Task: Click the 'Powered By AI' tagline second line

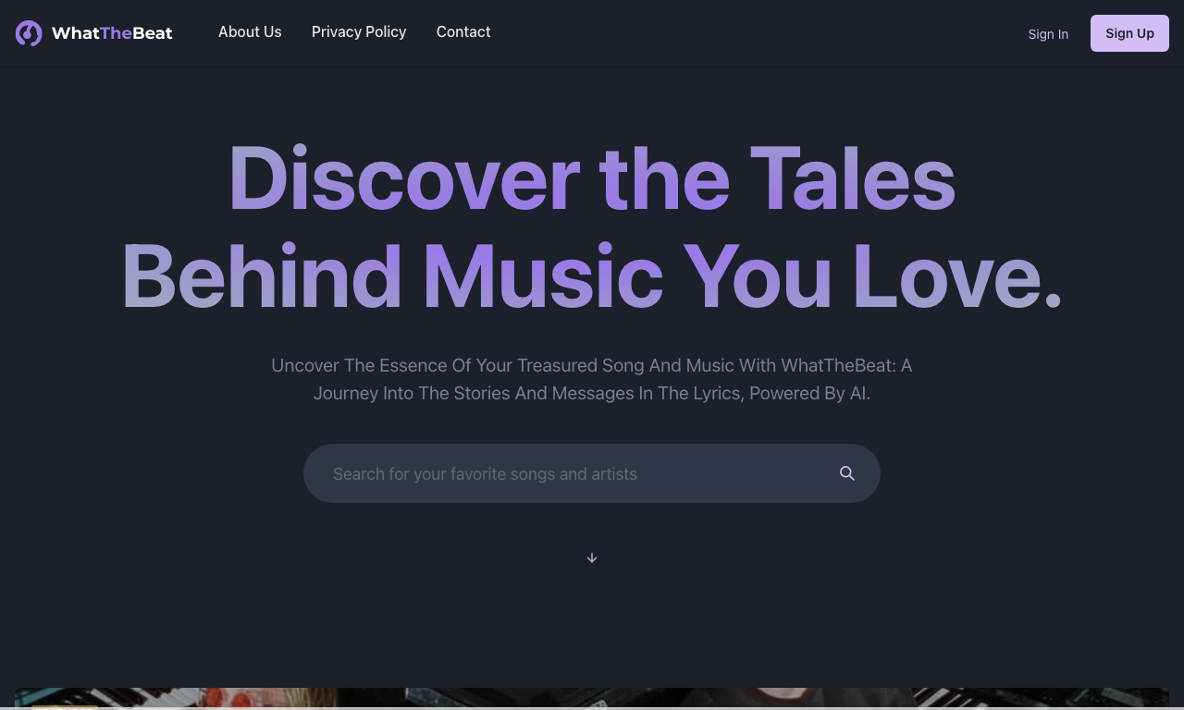Action: (592, 393)
